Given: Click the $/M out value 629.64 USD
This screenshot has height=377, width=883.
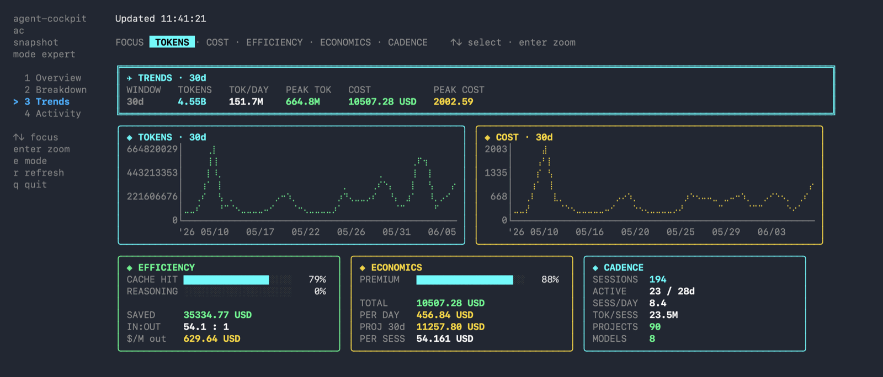Looking at the screenshot, I should coord(212,339).
